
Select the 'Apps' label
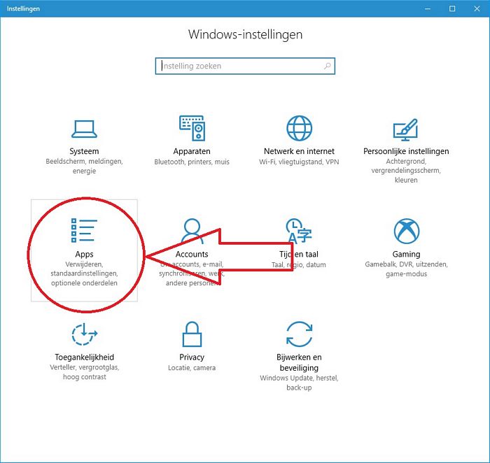pos(84,255)
